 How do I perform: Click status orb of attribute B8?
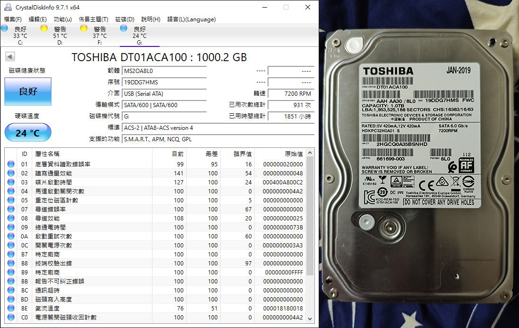[11, 263]
